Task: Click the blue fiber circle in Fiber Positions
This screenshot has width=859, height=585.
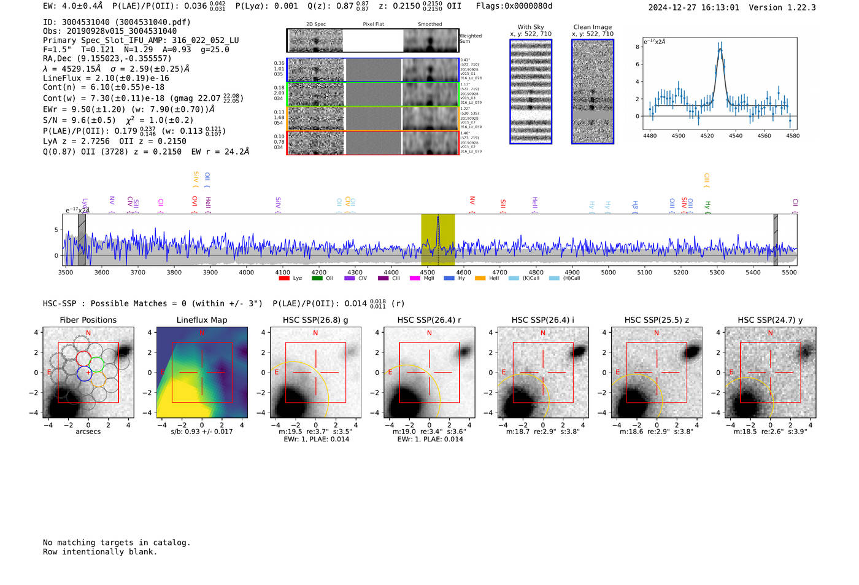Action: (x=84, y=373)
